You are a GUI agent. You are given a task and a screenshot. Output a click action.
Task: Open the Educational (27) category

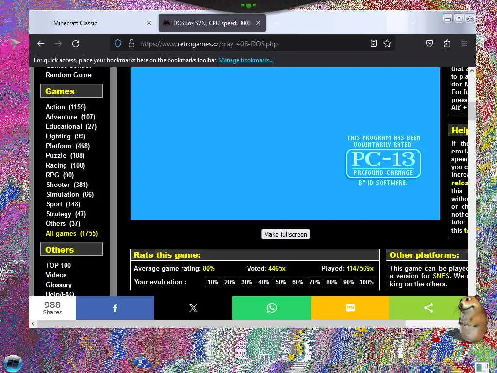[71, 126]
